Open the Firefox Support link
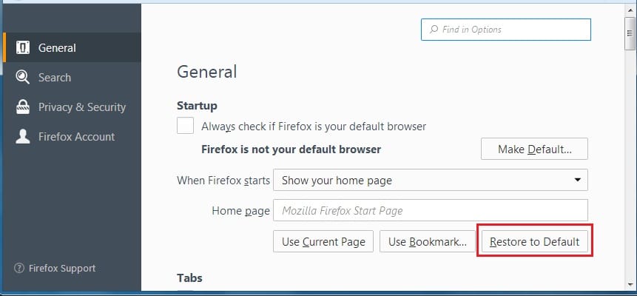This screenshot has width=637, height=296. (x=61, y=268)
